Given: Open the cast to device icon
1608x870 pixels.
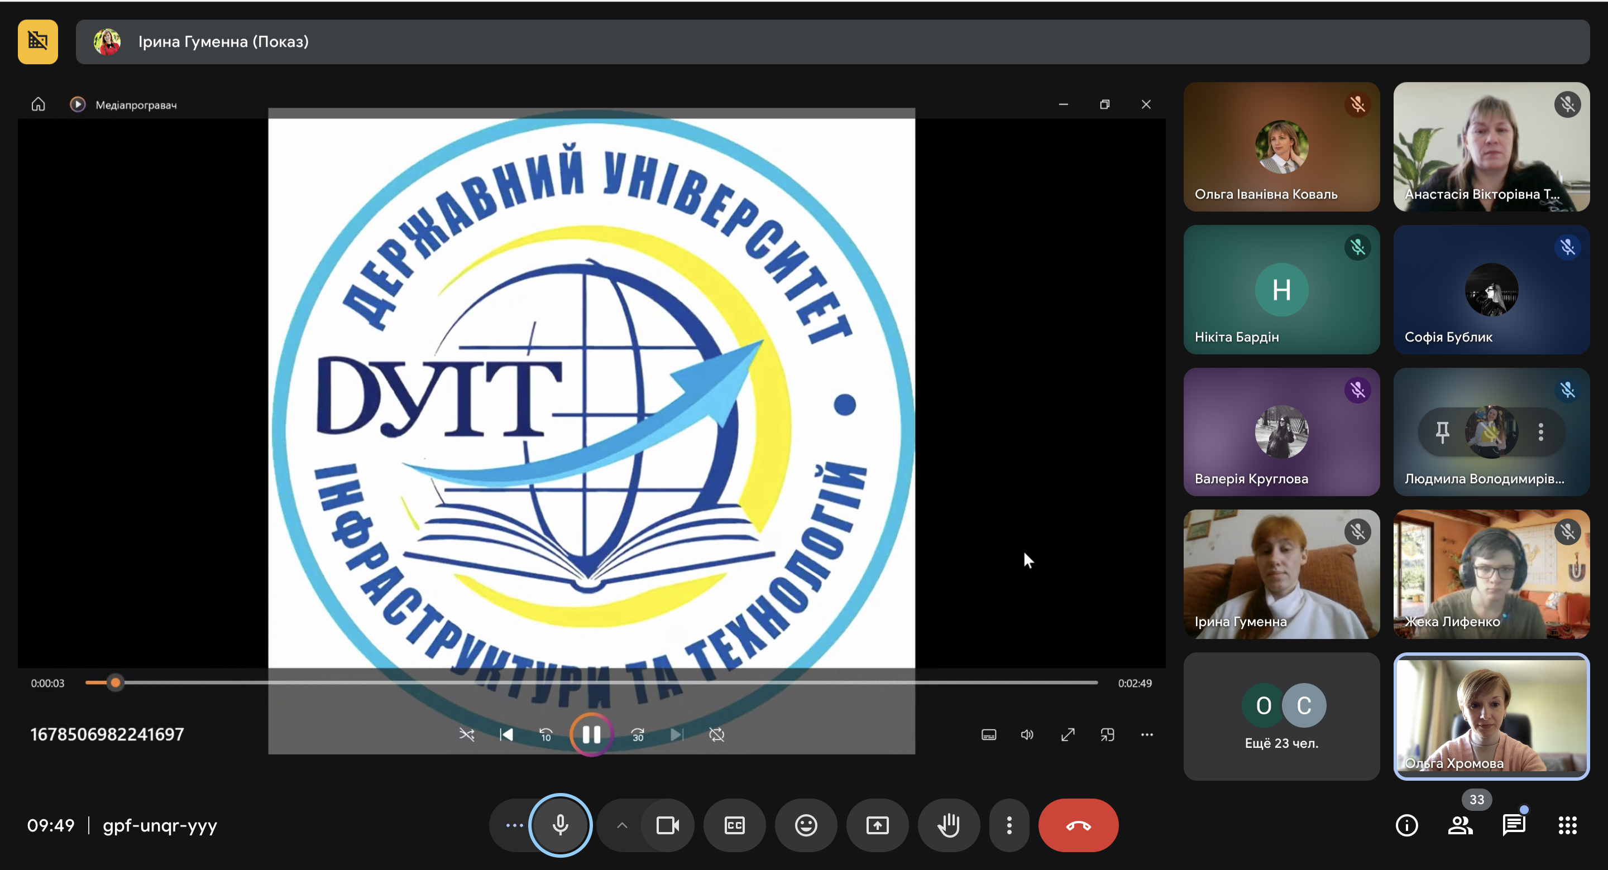Looking at the screenshot, I should click(1107, 734).
